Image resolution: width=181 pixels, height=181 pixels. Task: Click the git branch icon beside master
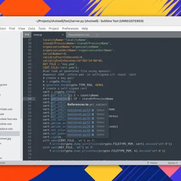tap(148, 163)
